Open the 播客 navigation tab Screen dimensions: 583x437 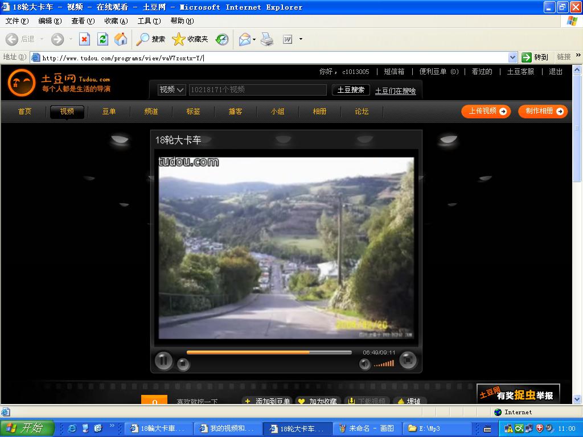pos(235,112)
